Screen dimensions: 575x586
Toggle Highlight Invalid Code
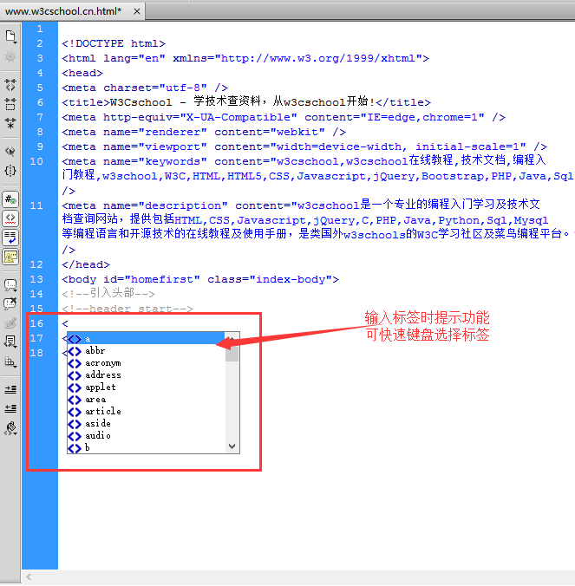pyautogui.click(x=10, y=218)
